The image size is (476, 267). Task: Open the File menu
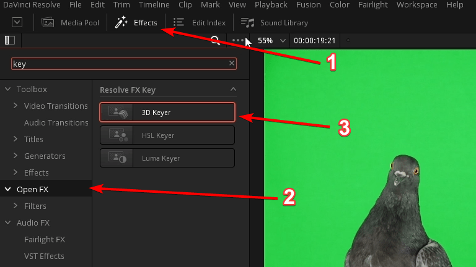coord(75,5)
